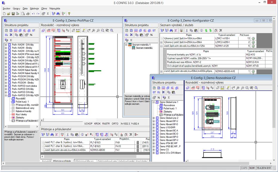Viewport: 278px width, 172px height.
Task: Select the NZMN3-AE630 row FA1 cell
Action: tap(124, 150)
